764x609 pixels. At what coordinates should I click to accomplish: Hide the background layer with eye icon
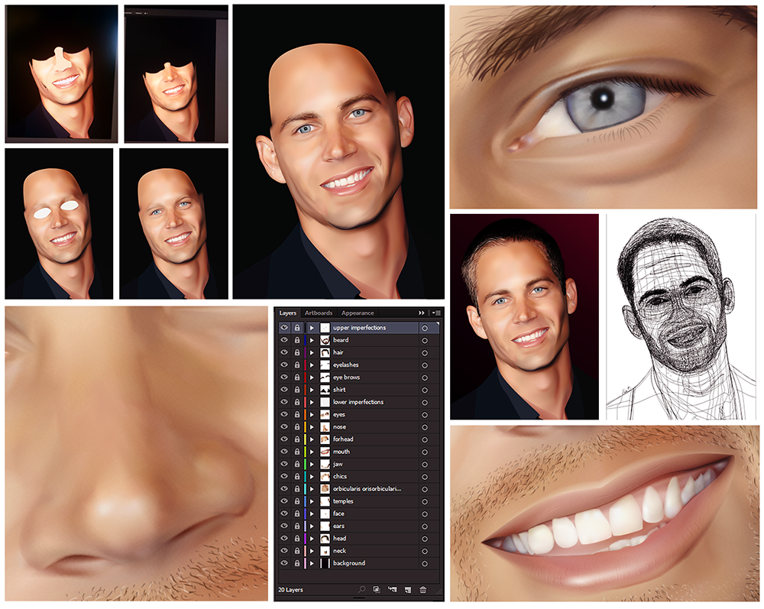[x=284, y=562]
